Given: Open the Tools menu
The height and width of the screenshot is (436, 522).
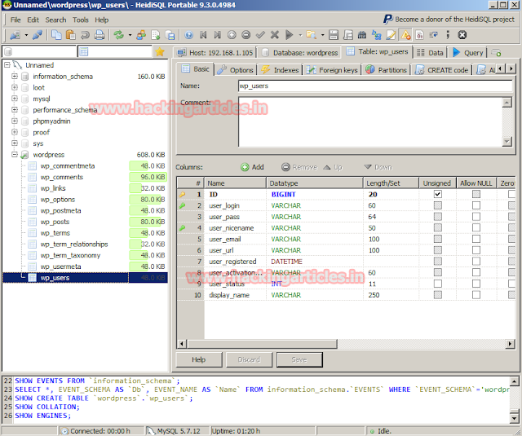Looking at the screenshot, I should pos(80,20).
